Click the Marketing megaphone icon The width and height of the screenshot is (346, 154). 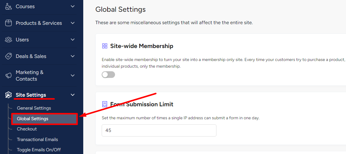click(x=8, y=75)
